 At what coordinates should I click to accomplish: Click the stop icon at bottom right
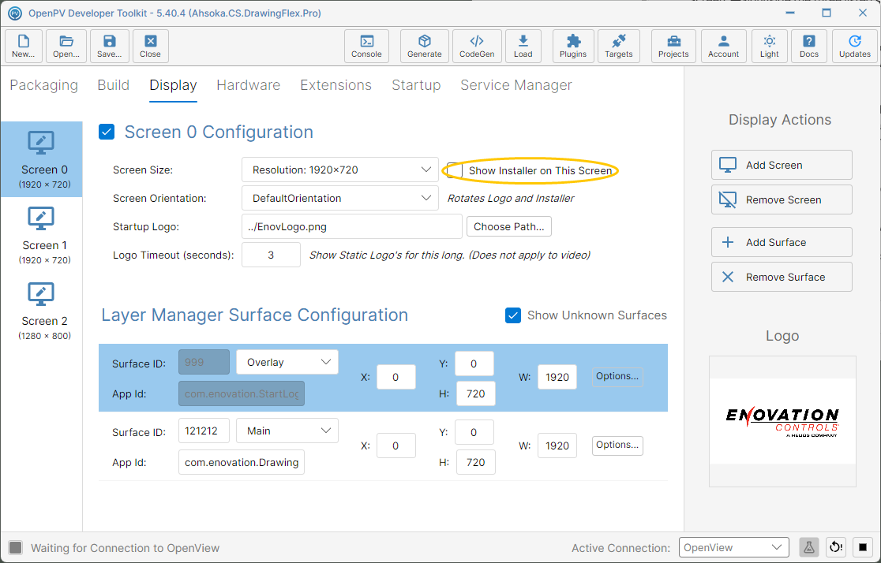(x=863, y=547)
